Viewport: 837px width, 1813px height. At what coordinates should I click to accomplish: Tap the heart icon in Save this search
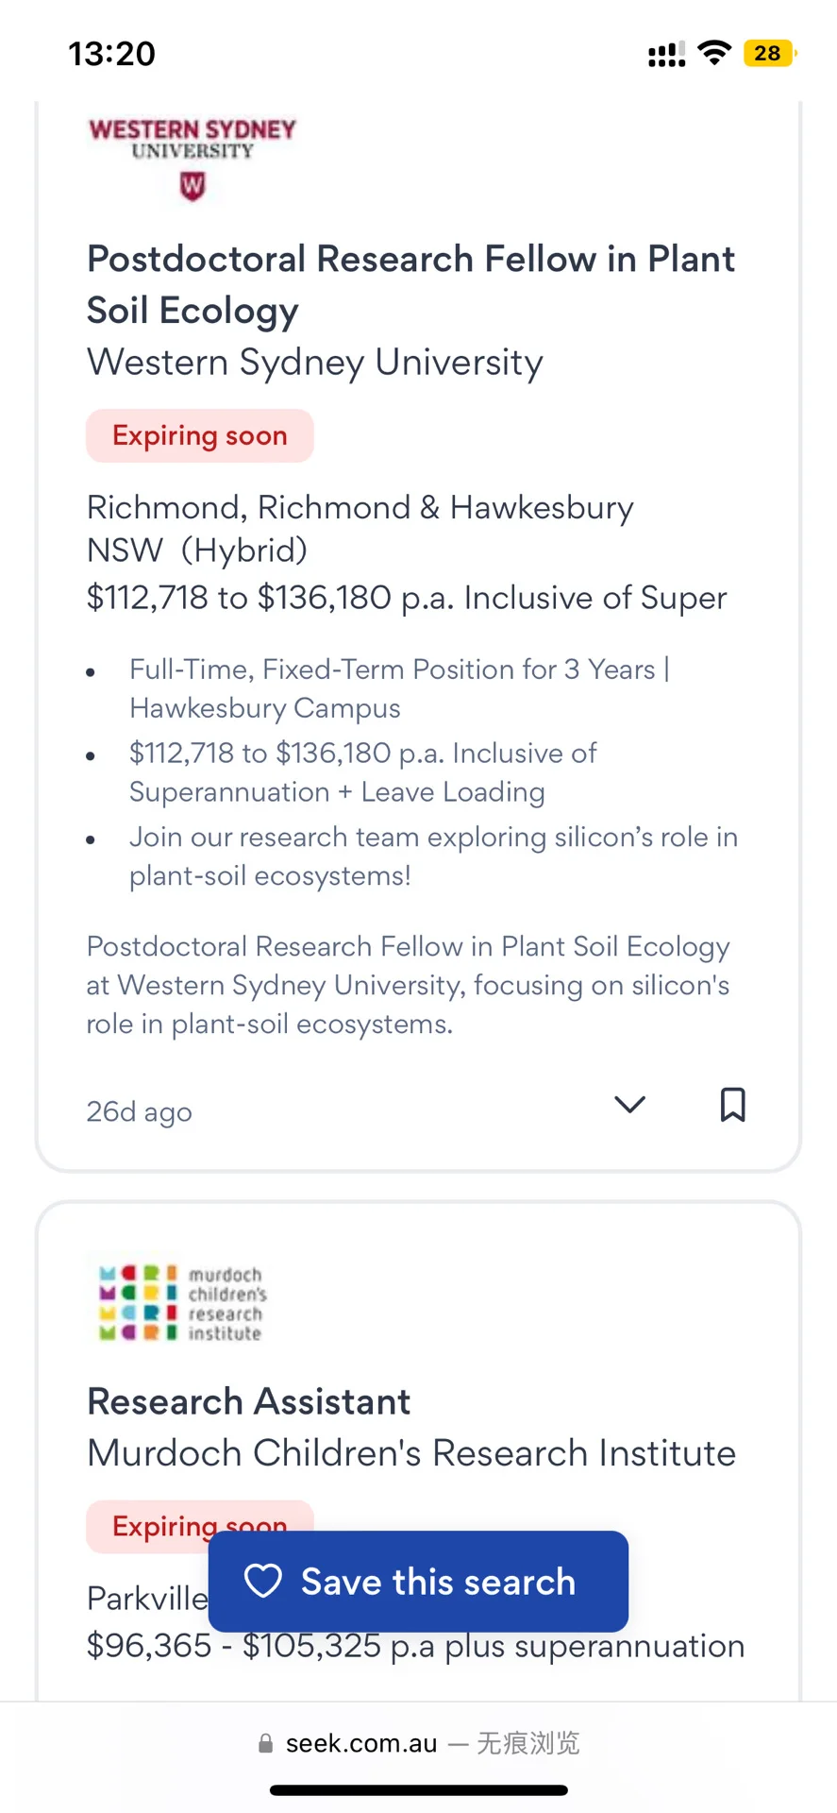263,1581
